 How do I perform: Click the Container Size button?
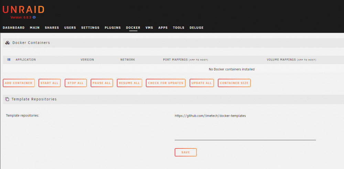(x=234, y=83)
